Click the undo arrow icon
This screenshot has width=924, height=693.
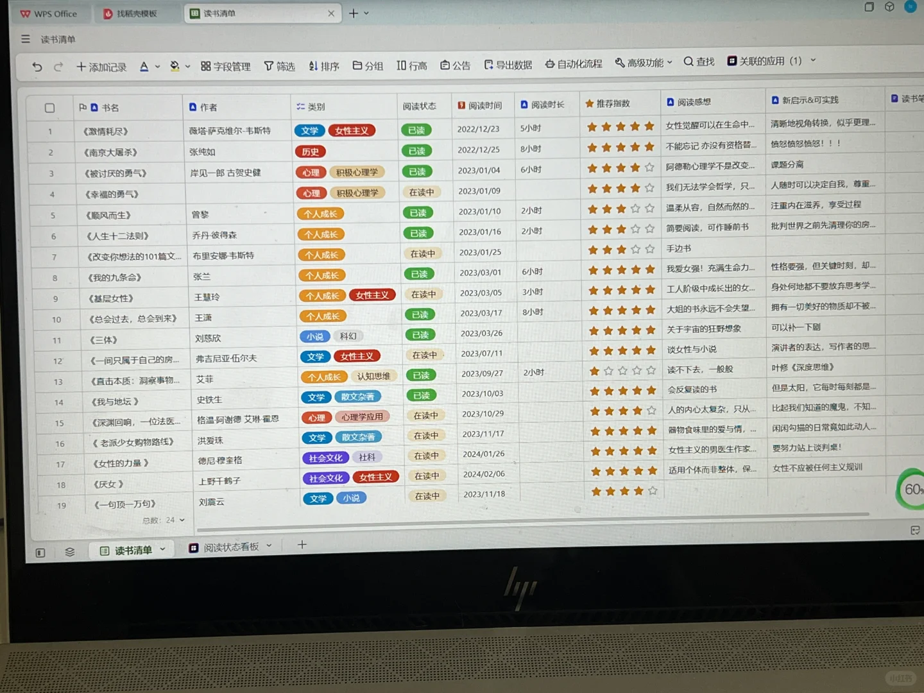37,67
